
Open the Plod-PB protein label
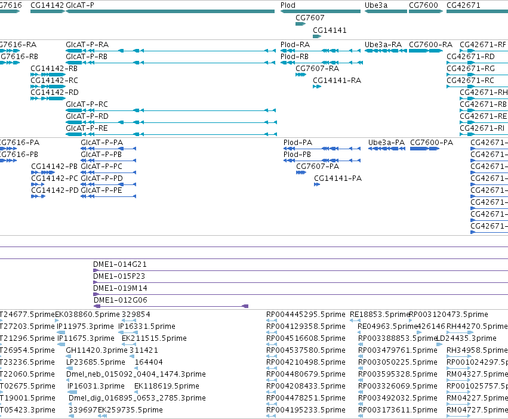coord(297,155)
